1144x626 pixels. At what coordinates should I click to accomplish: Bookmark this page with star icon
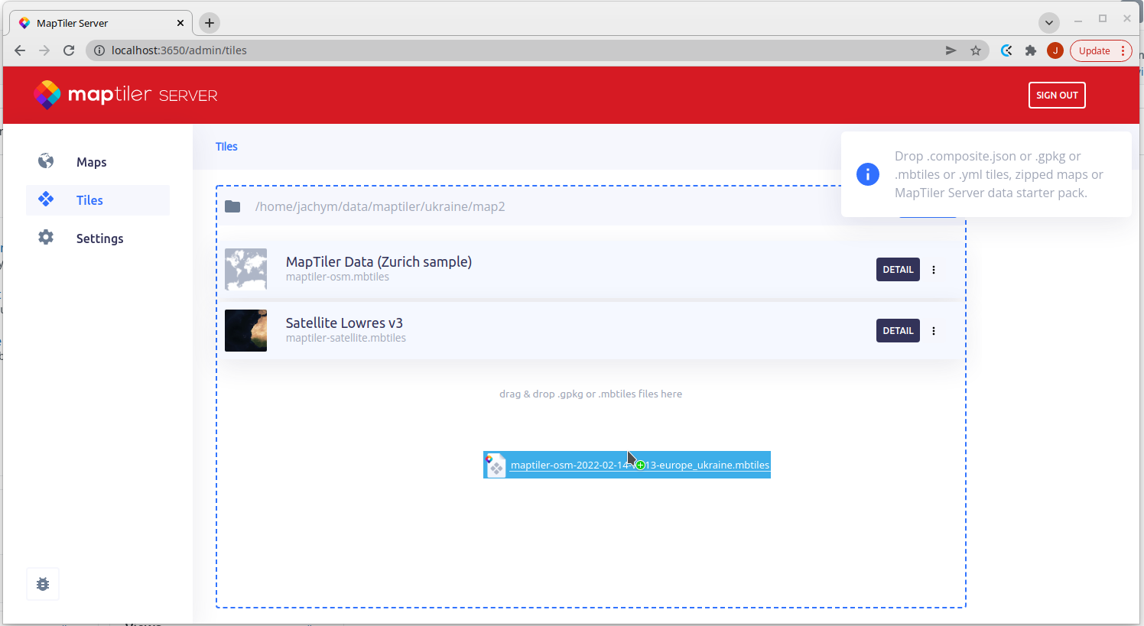pos(976,50)
